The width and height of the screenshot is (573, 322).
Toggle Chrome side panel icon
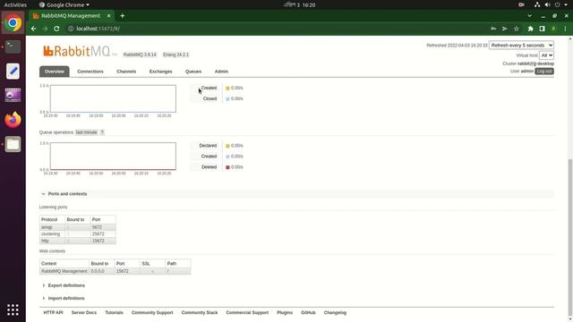pyautogui.click(x=542, y=29)
